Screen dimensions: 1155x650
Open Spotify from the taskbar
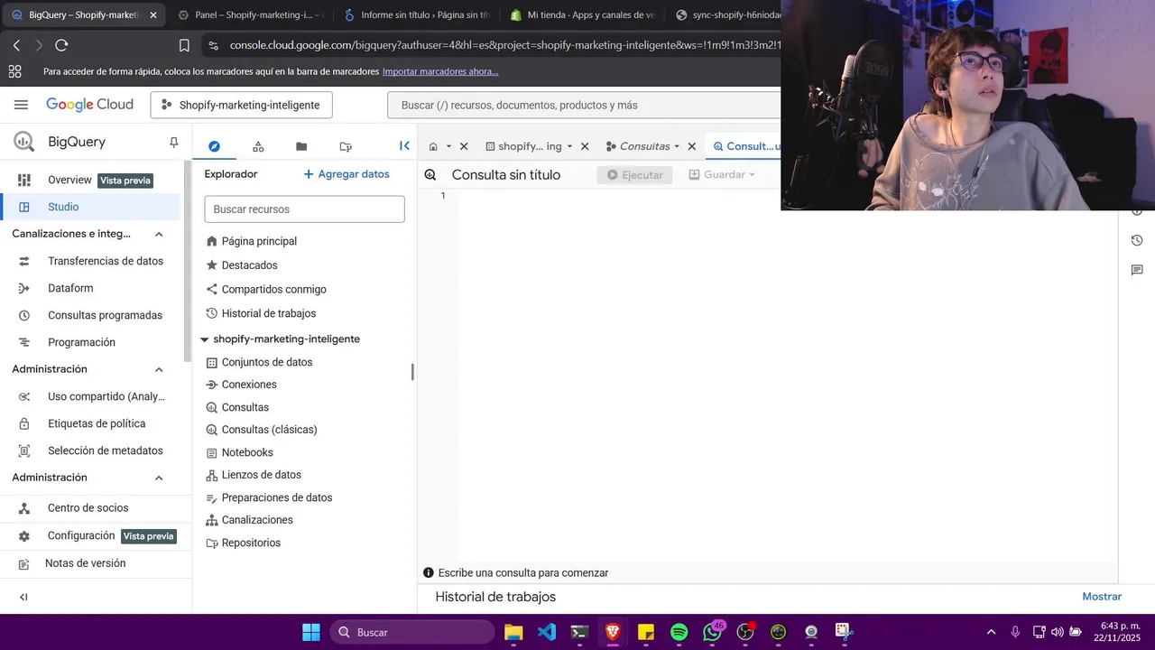pos(679,632)
